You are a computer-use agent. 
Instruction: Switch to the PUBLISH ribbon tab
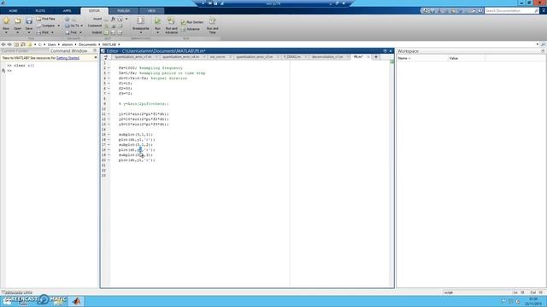click(x=123, y=11)
